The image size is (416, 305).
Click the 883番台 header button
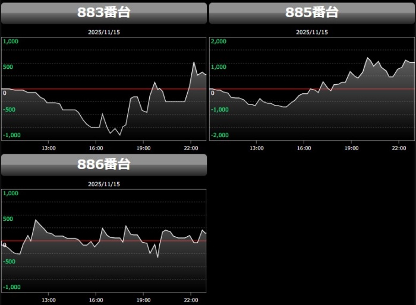point(104,13)
